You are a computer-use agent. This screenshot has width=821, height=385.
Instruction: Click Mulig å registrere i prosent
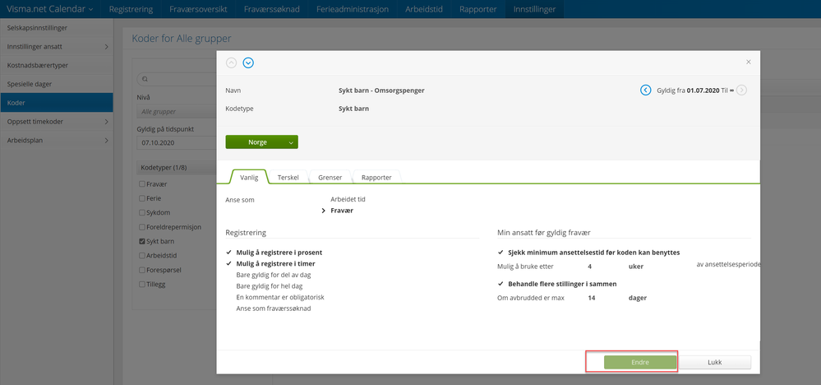[x=279, y=253]
